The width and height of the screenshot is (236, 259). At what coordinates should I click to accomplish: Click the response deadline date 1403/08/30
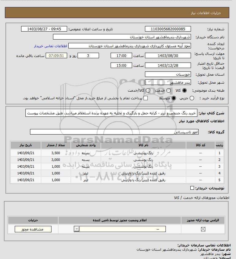168,56
